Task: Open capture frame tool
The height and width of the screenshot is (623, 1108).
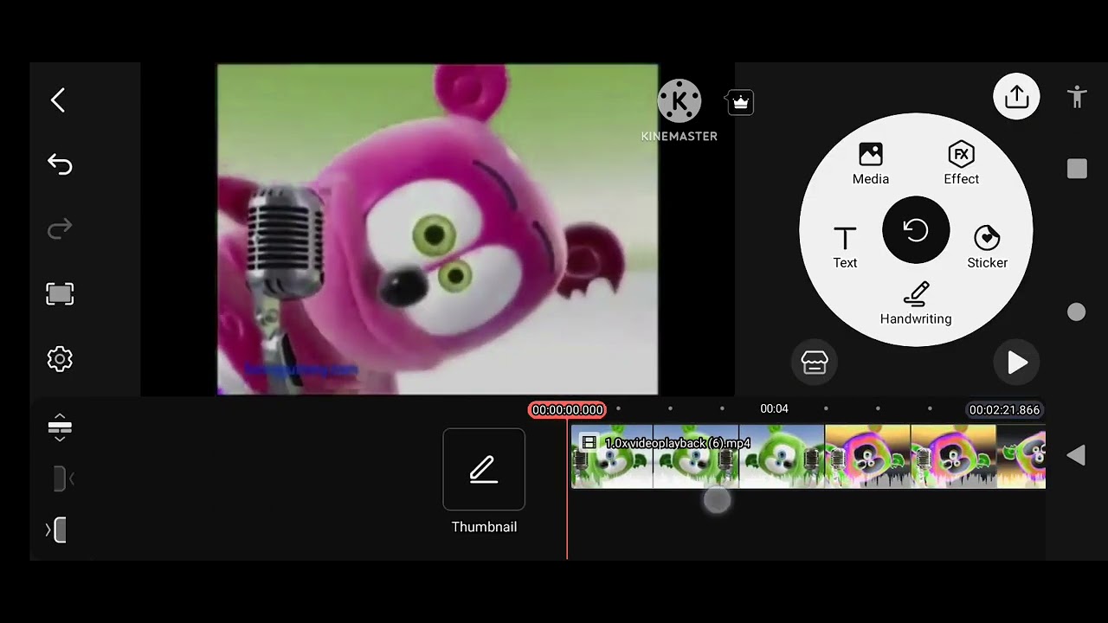Action: pos(60,294)
